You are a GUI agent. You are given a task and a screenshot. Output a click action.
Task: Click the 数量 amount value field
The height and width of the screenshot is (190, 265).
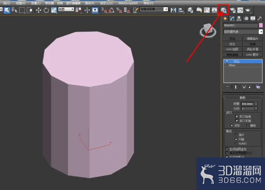pos(248,104)
